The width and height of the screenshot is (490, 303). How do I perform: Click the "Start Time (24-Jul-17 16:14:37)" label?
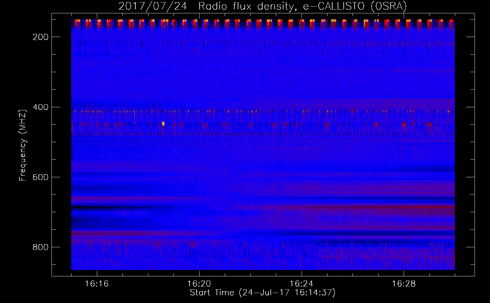pyautogui.click(x=263, y=293)
